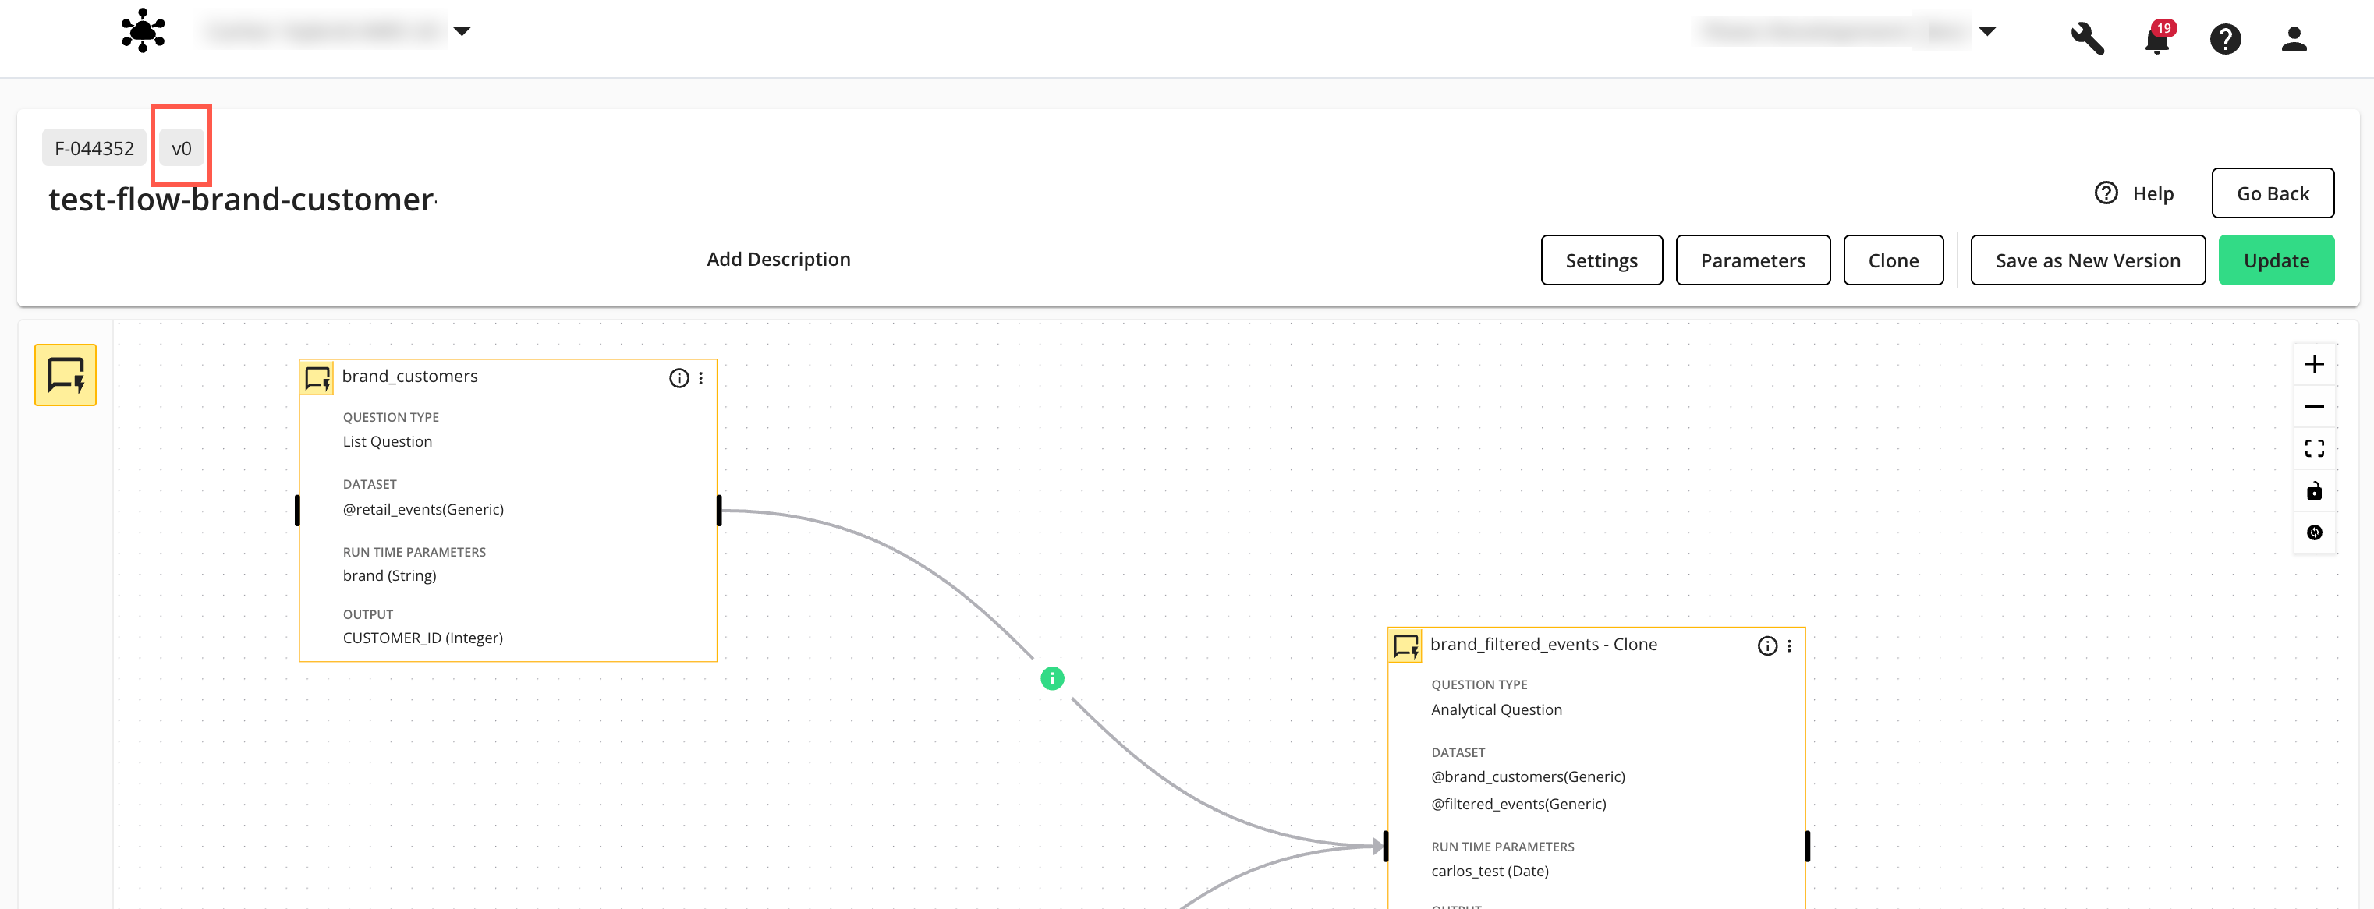The height and width of the screenshot is (909, 2374).
Task: Click the F-044352 flow ID tag
Action: (x=94, y=148)
